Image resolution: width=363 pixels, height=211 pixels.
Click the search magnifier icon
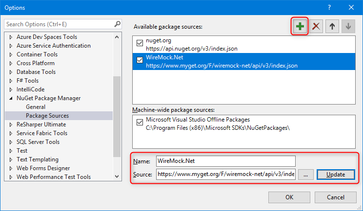[x=117, y=24]
